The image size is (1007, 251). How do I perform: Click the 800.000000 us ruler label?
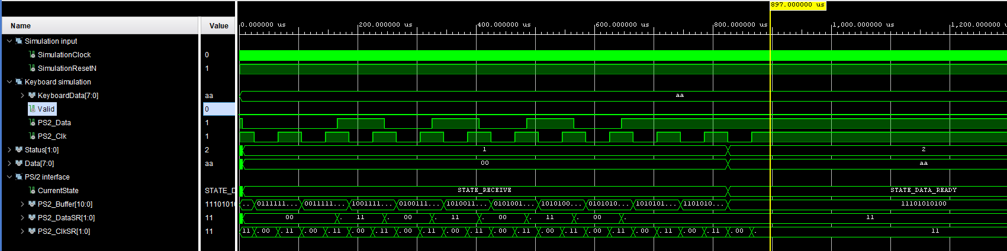pyautogui.click(x=741, y=25)
